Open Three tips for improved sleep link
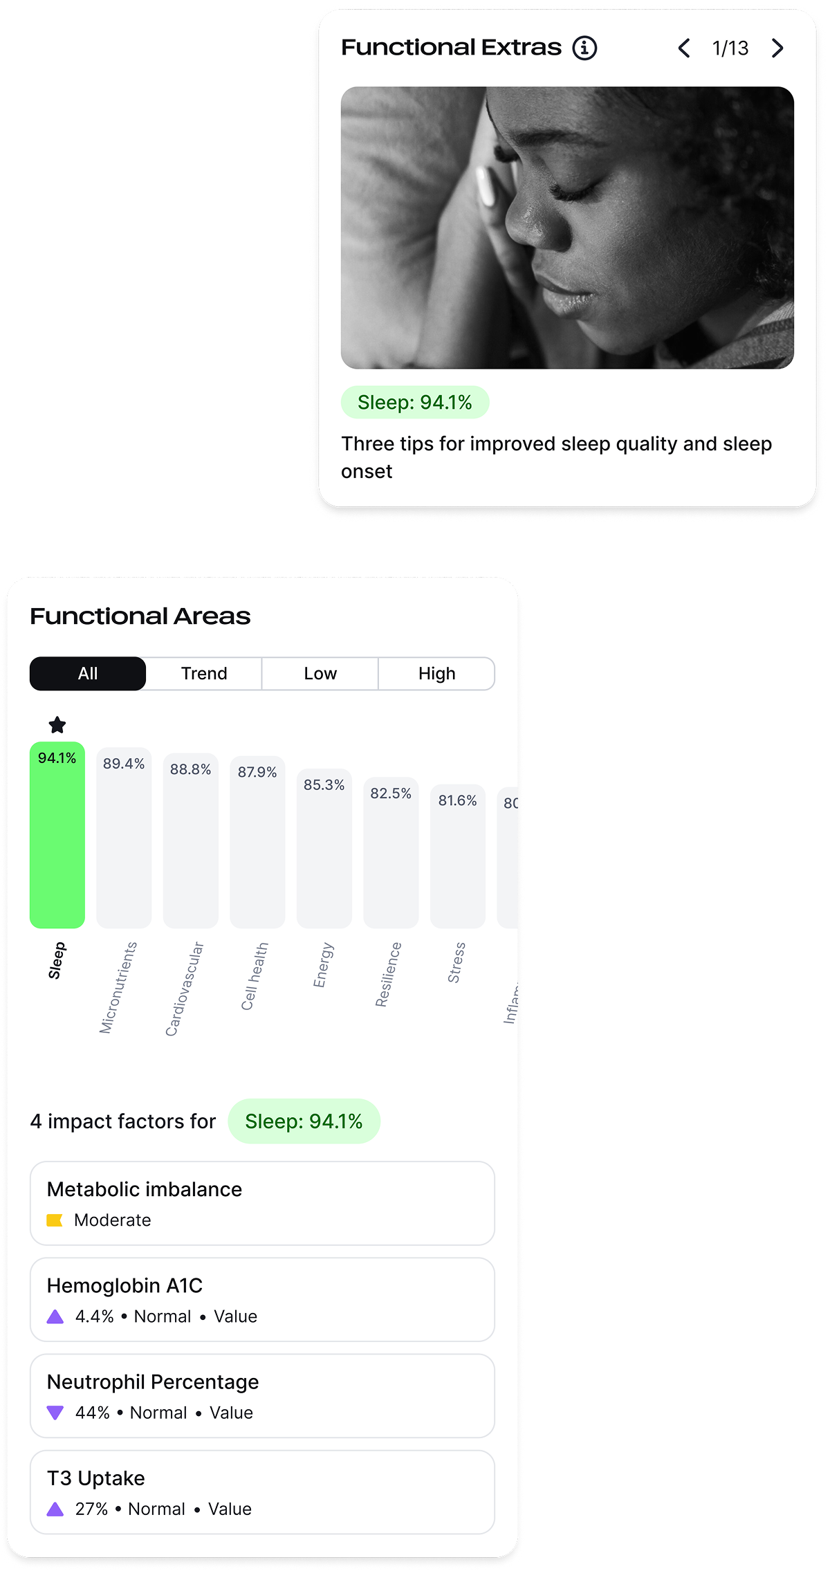The width and height of the screenshot is (830, 1580). coord(556,457)
